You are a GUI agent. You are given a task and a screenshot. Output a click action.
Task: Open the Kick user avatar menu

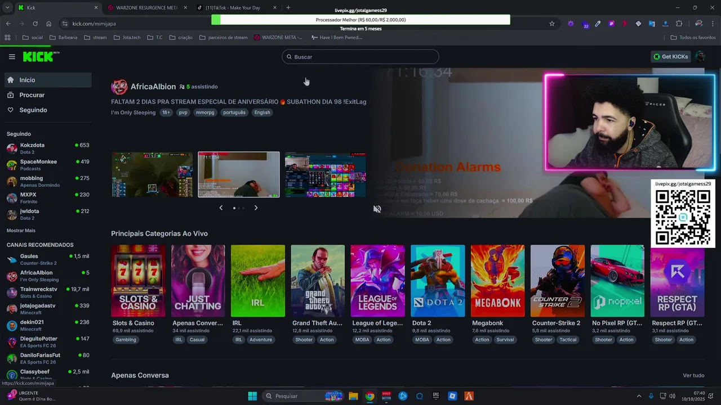pos(700,56)
